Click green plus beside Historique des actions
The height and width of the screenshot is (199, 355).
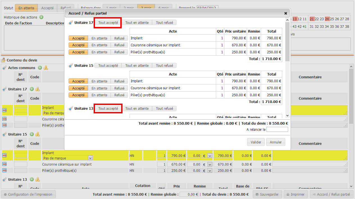click(x=41, y=17)
